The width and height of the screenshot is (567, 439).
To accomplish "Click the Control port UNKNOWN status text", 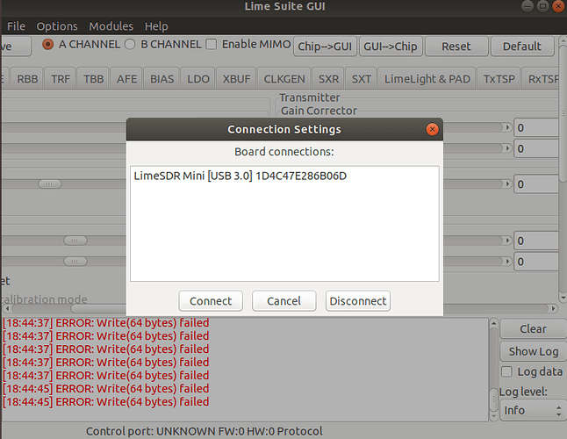I will tap(204, 431).
